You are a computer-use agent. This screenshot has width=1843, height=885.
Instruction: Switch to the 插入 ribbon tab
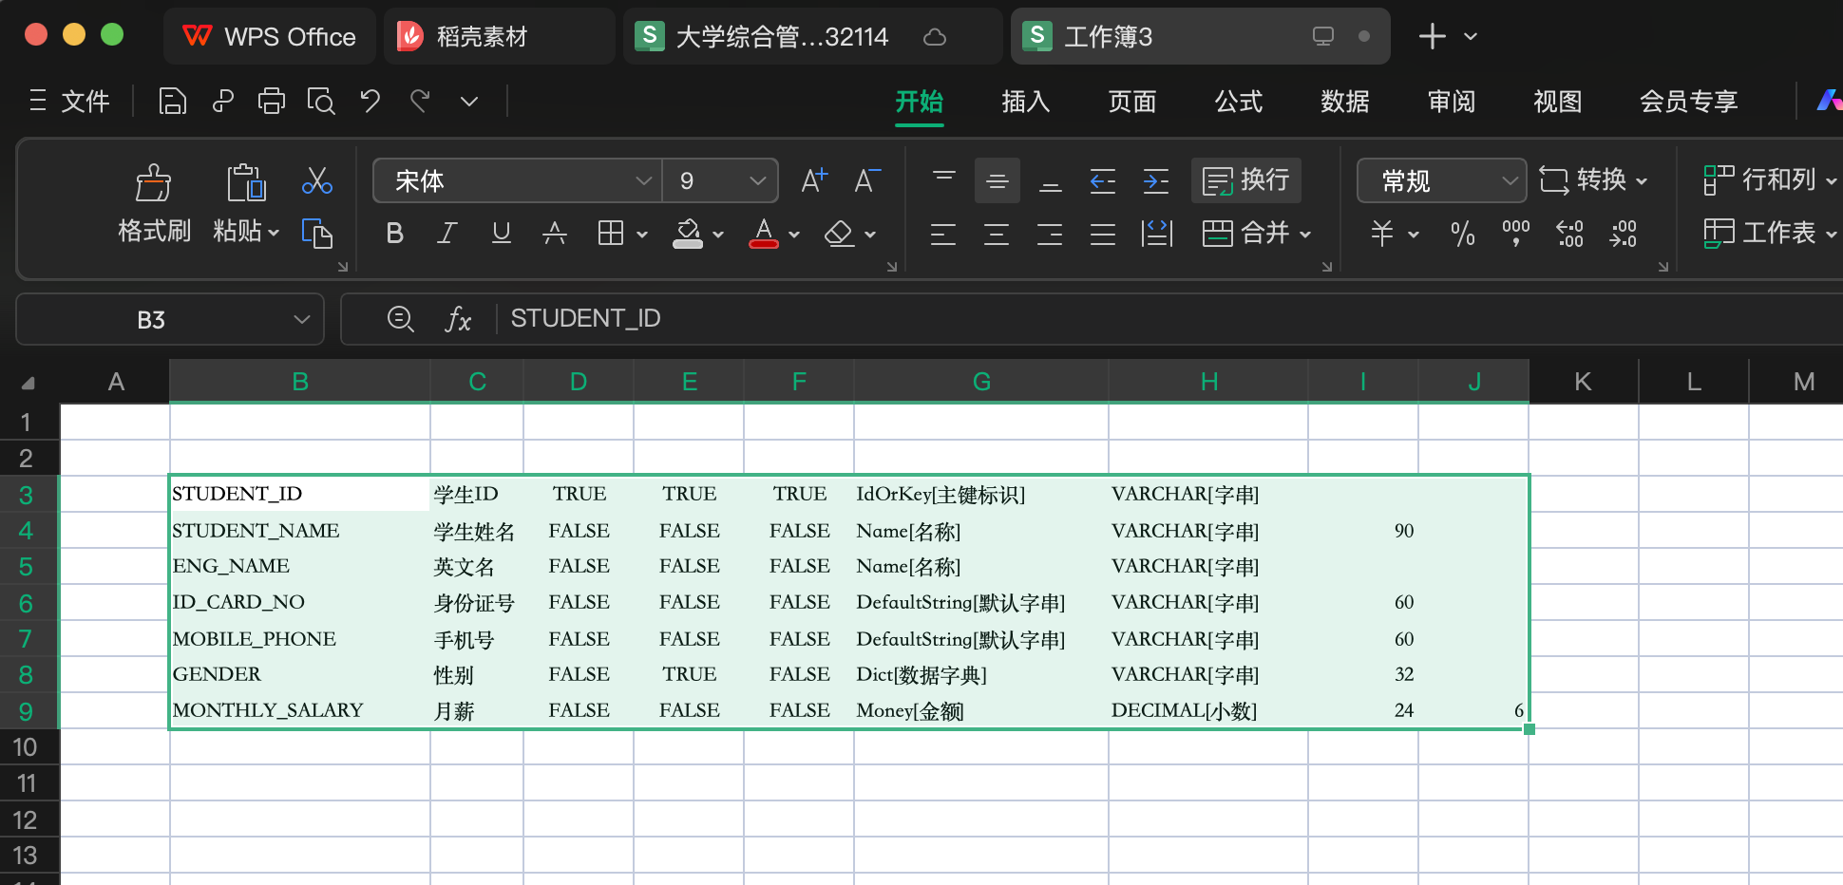pos(1025,101)
